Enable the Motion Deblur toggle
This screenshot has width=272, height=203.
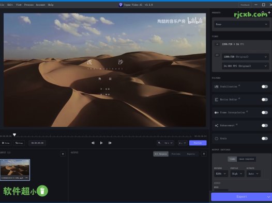(265, 99)
